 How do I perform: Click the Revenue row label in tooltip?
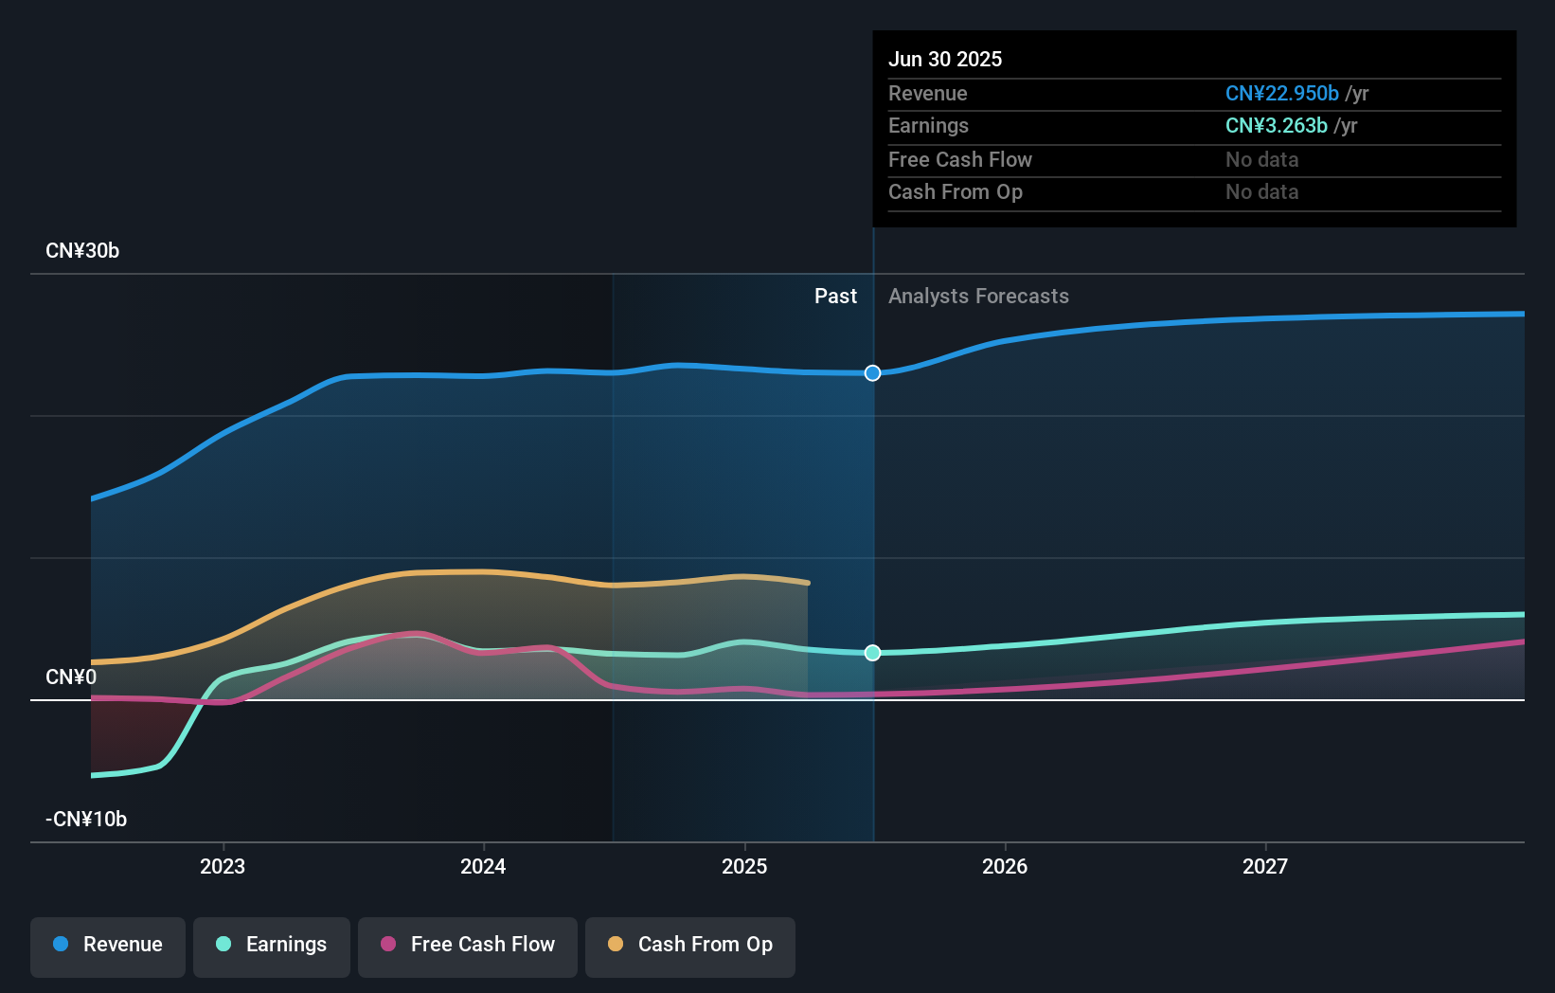928,93
